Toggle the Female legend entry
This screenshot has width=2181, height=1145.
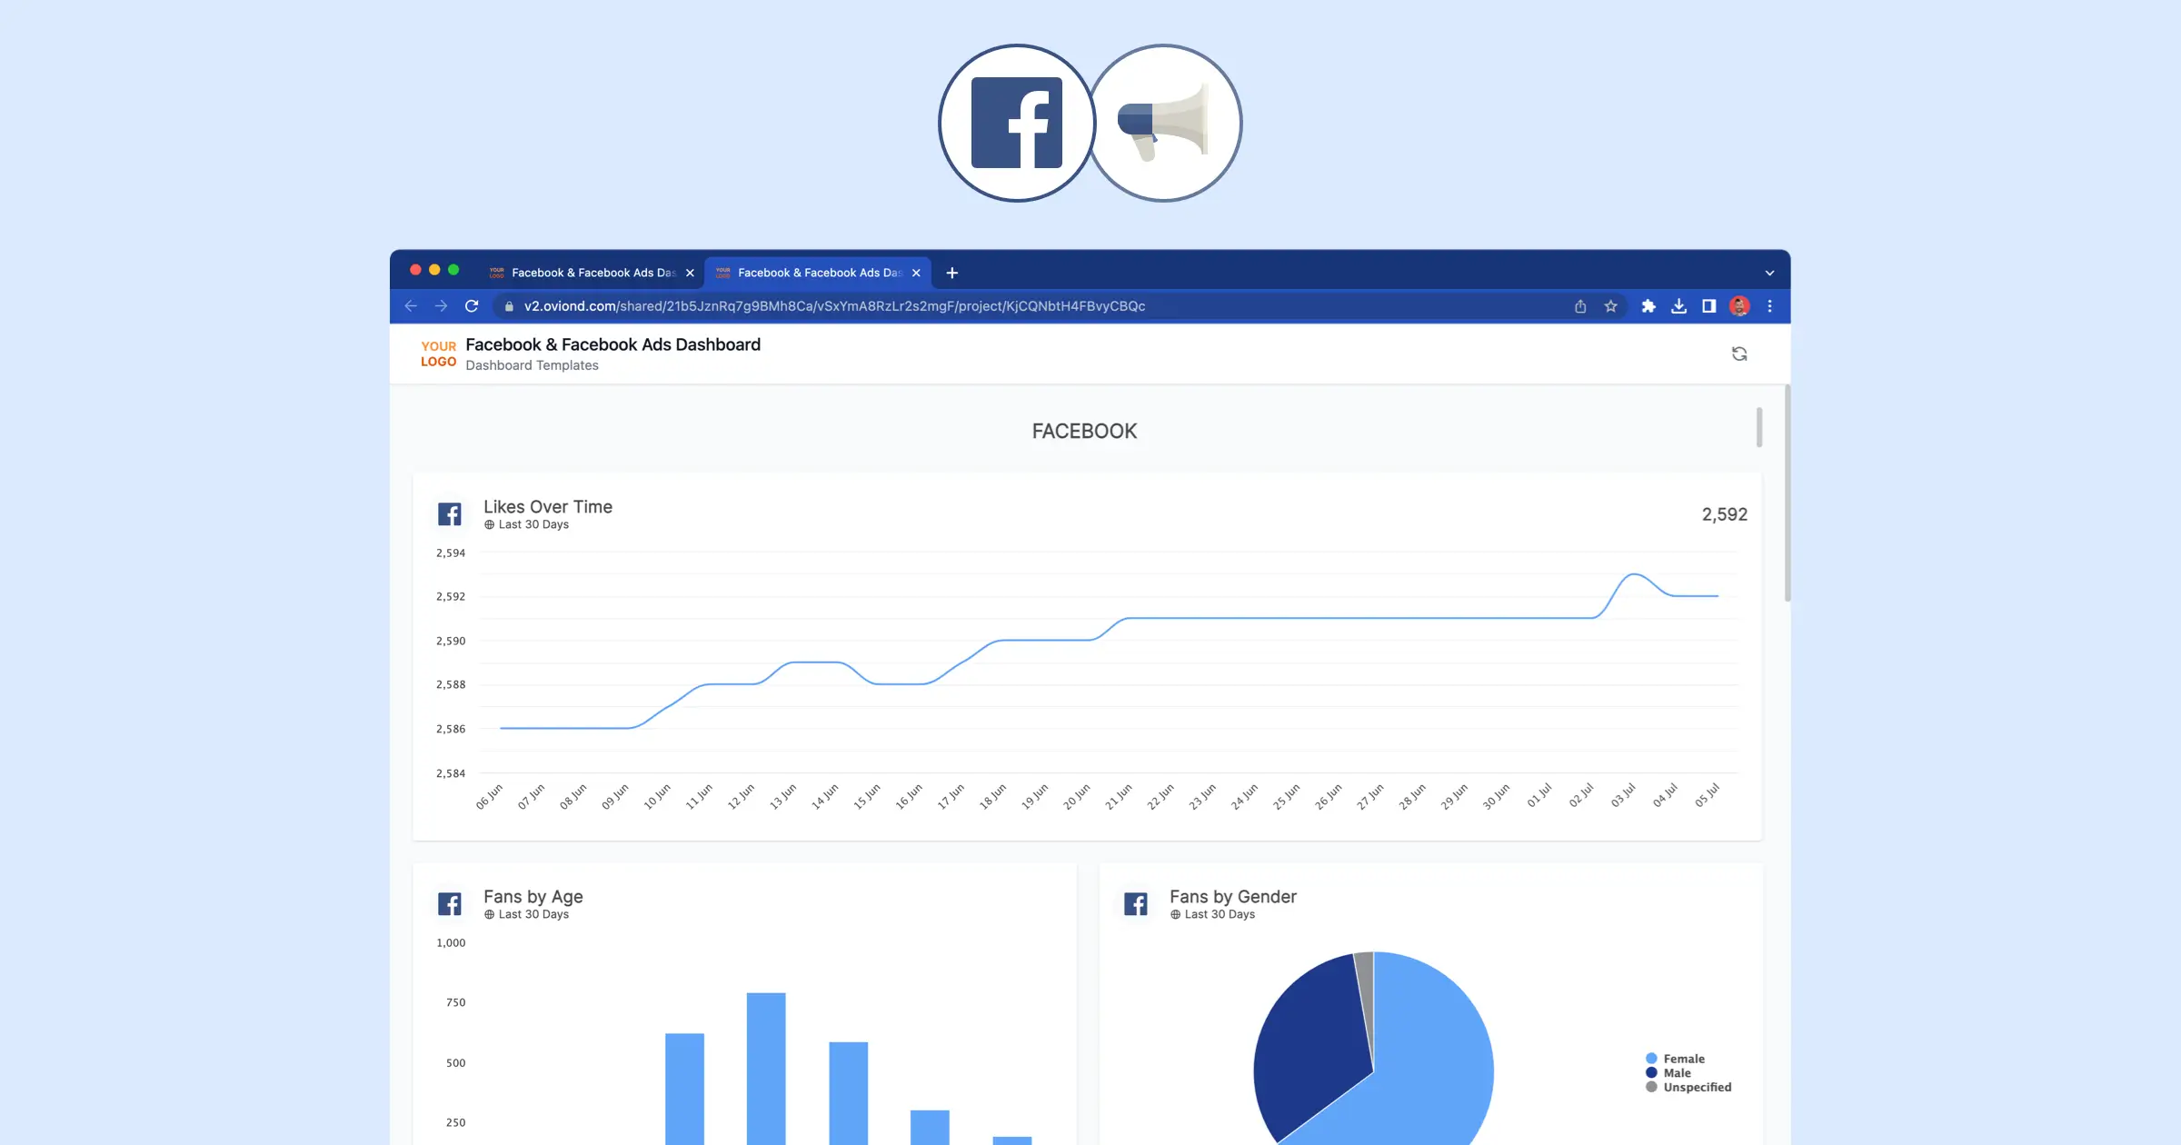[x=1676, y=1059]
